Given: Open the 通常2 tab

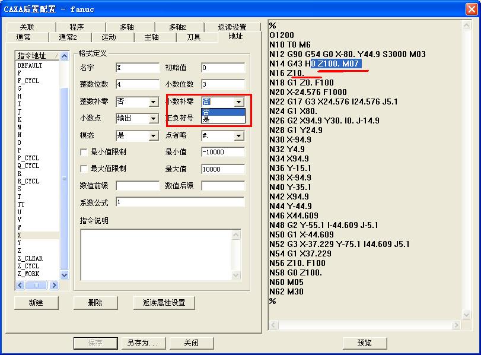Looking at the screenshot, I should point(68,37).
